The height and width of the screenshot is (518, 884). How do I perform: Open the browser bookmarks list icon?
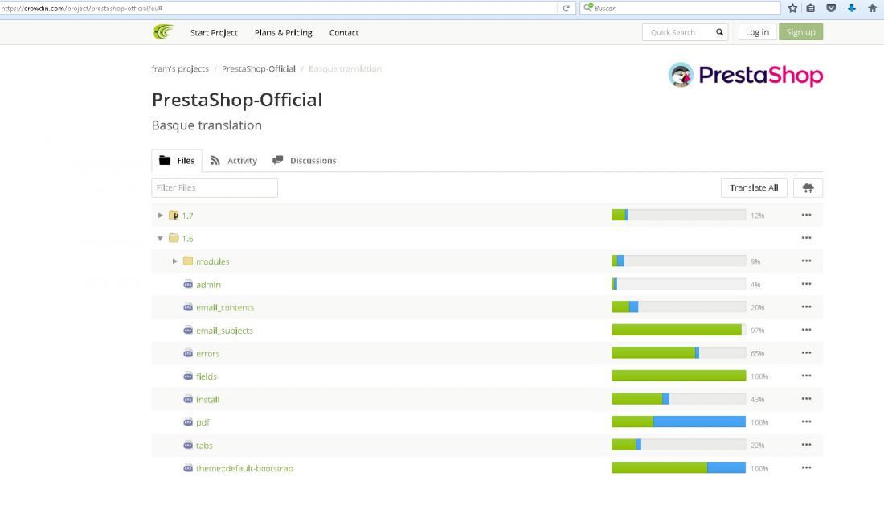coord(811,9)
